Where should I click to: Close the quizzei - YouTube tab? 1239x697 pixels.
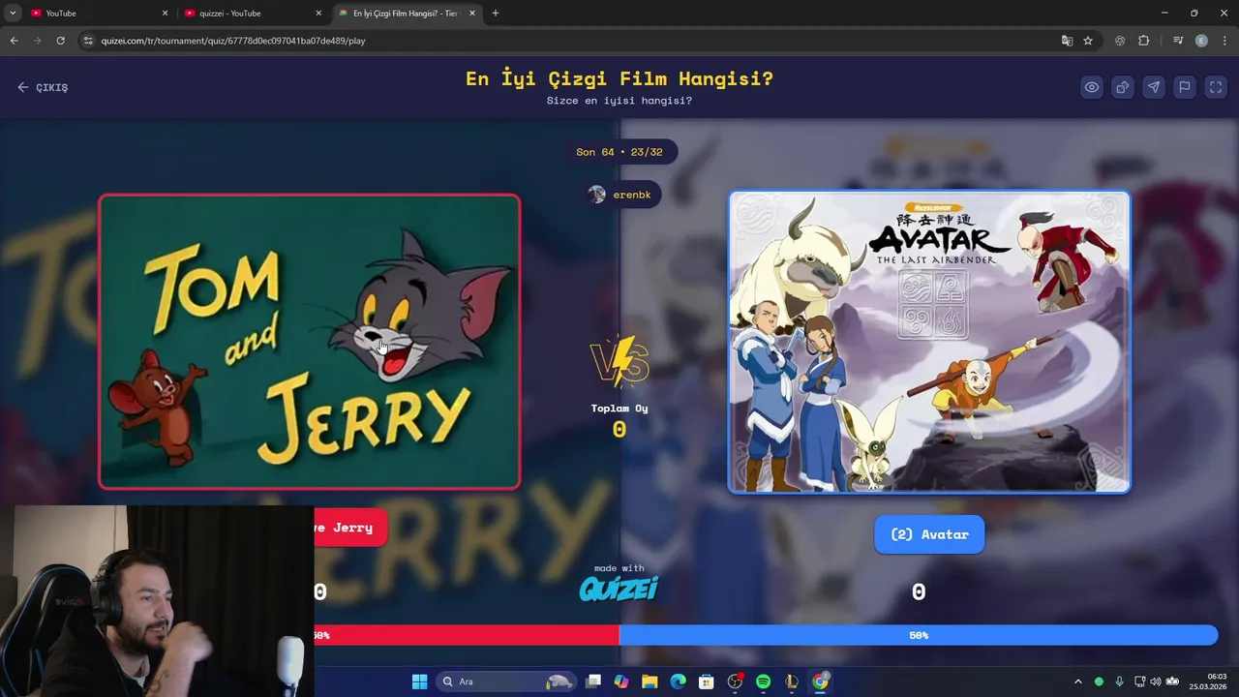tap(318, 14)
